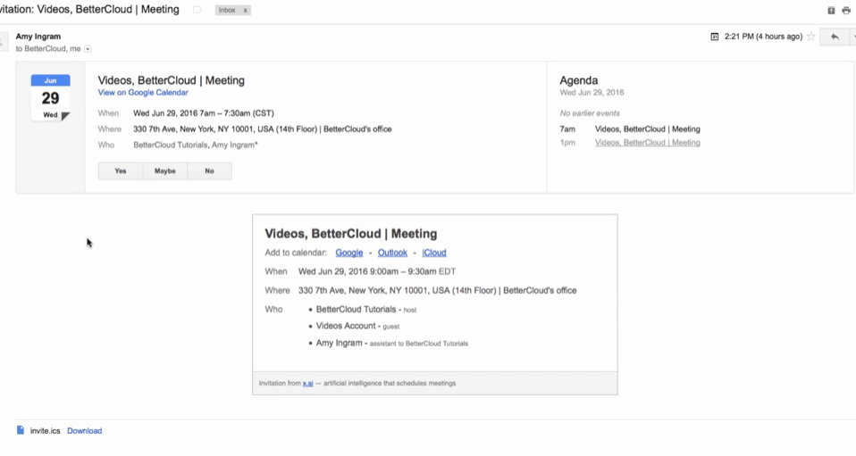Download the invite.ics attachment
Image resolution: width=856 pixels, height=456 pixels.
coord(85,431)
